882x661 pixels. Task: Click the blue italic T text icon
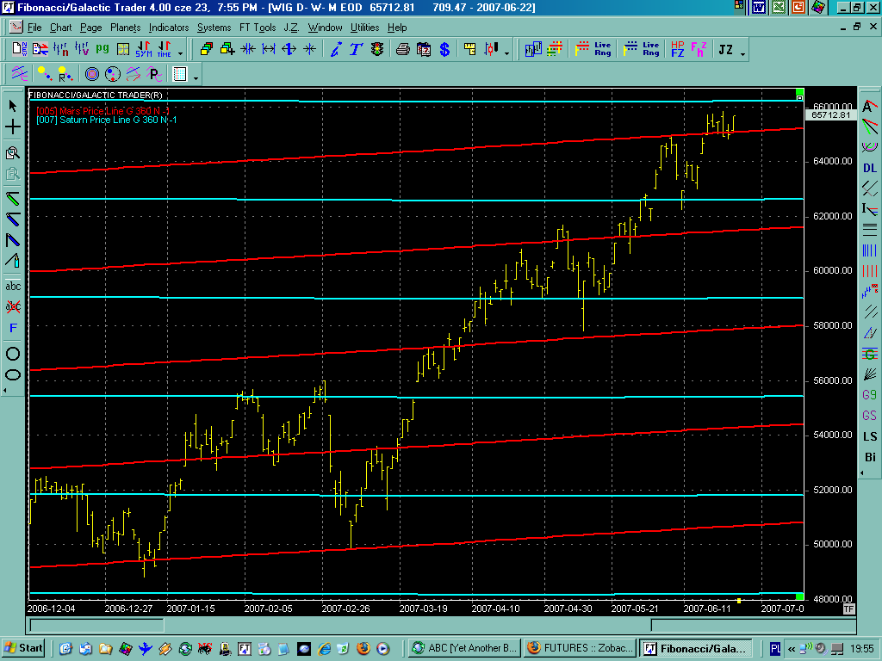(356, 49)
